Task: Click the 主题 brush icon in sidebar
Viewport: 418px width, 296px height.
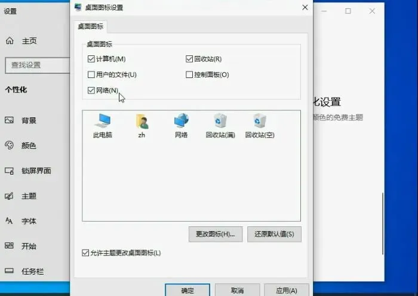Action: (x=9, y=196)
